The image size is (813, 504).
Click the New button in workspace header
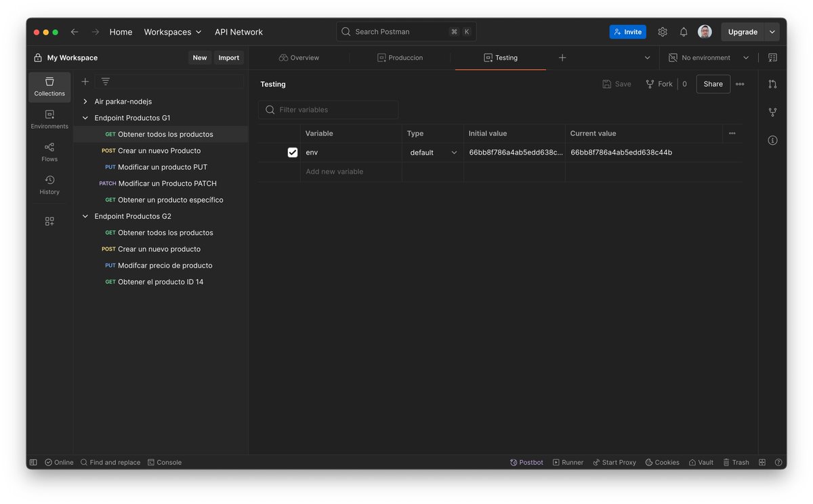pyautogui.click(x=200, y=58)
